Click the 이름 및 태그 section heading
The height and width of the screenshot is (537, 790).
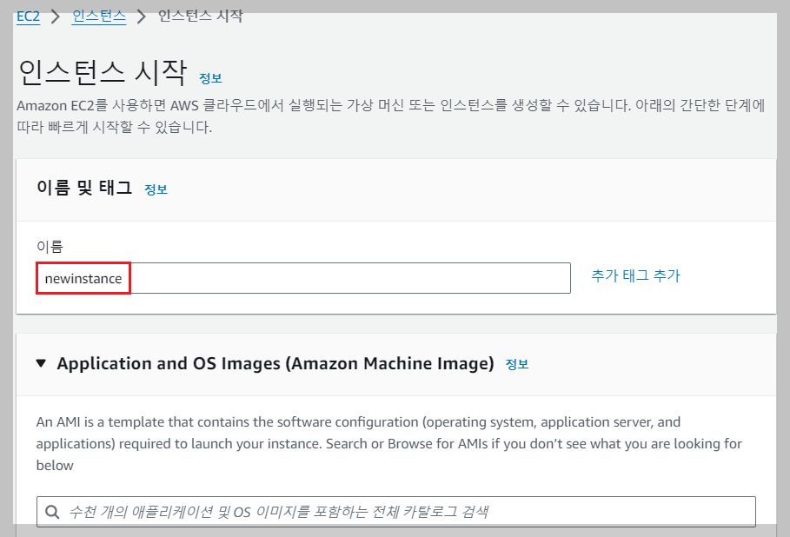point(84,188)
